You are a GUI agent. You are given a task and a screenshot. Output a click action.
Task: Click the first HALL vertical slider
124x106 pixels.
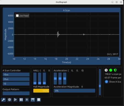(35, 78)
